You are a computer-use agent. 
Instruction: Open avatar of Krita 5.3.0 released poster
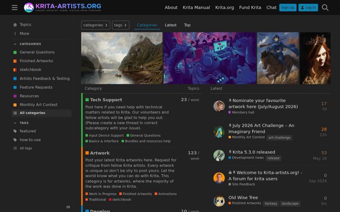pyautogui.click(x=219, y=155)
